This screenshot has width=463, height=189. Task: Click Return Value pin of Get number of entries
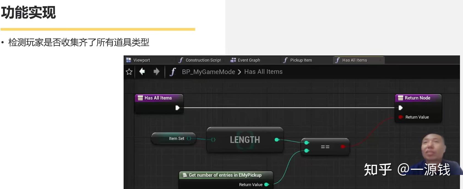pos(266,185)
